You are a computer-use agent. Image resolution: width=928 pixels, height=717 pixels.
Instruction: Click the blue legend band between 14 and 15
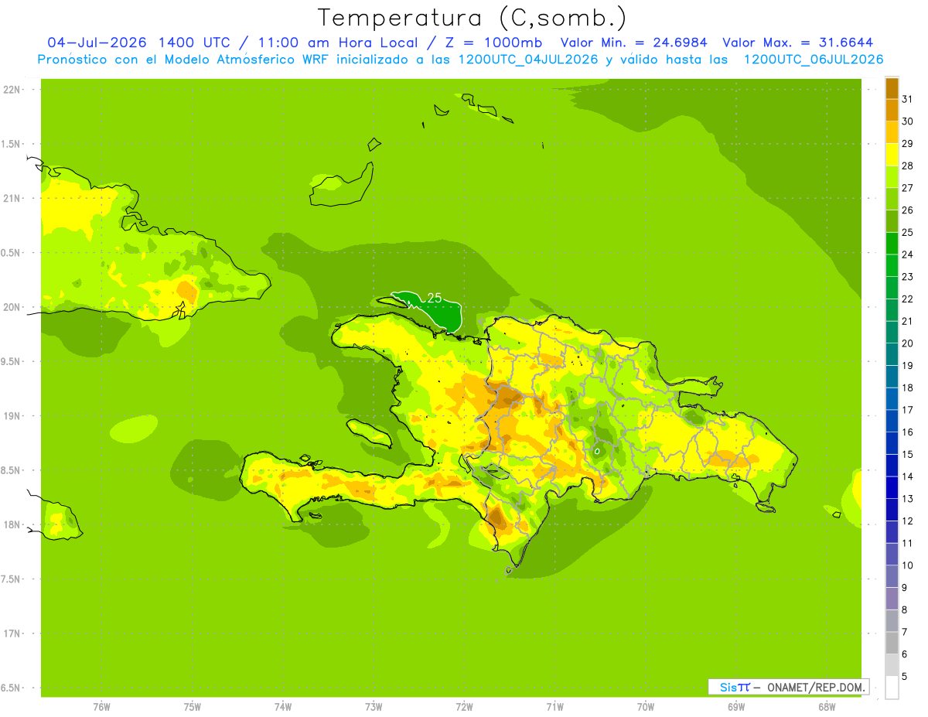(x=892, y=466)
